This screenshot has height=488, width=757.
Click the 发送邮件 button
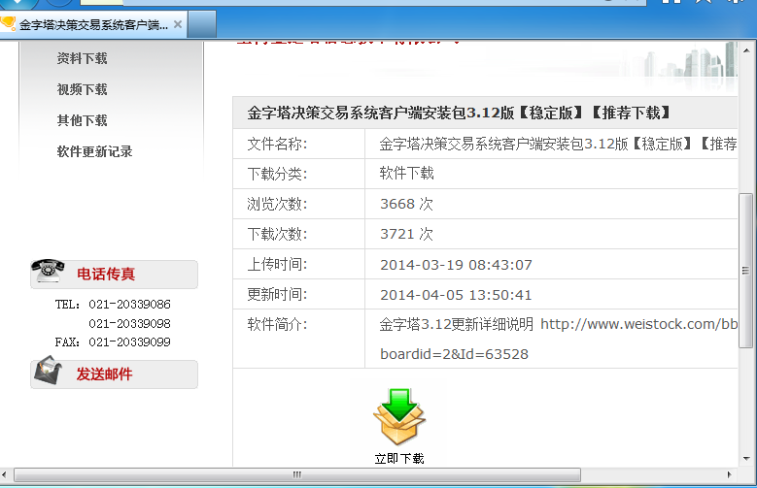tap(114, 374)
